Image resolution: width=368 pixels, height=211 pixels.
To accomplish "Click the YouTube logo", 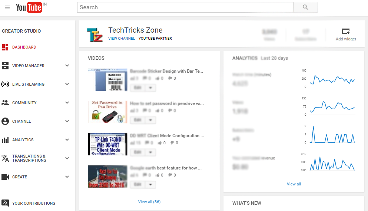I will tap(29, 7).
